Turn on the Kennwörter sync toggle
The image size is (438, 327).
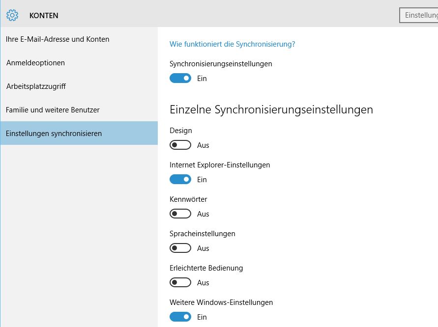point(180,214)
